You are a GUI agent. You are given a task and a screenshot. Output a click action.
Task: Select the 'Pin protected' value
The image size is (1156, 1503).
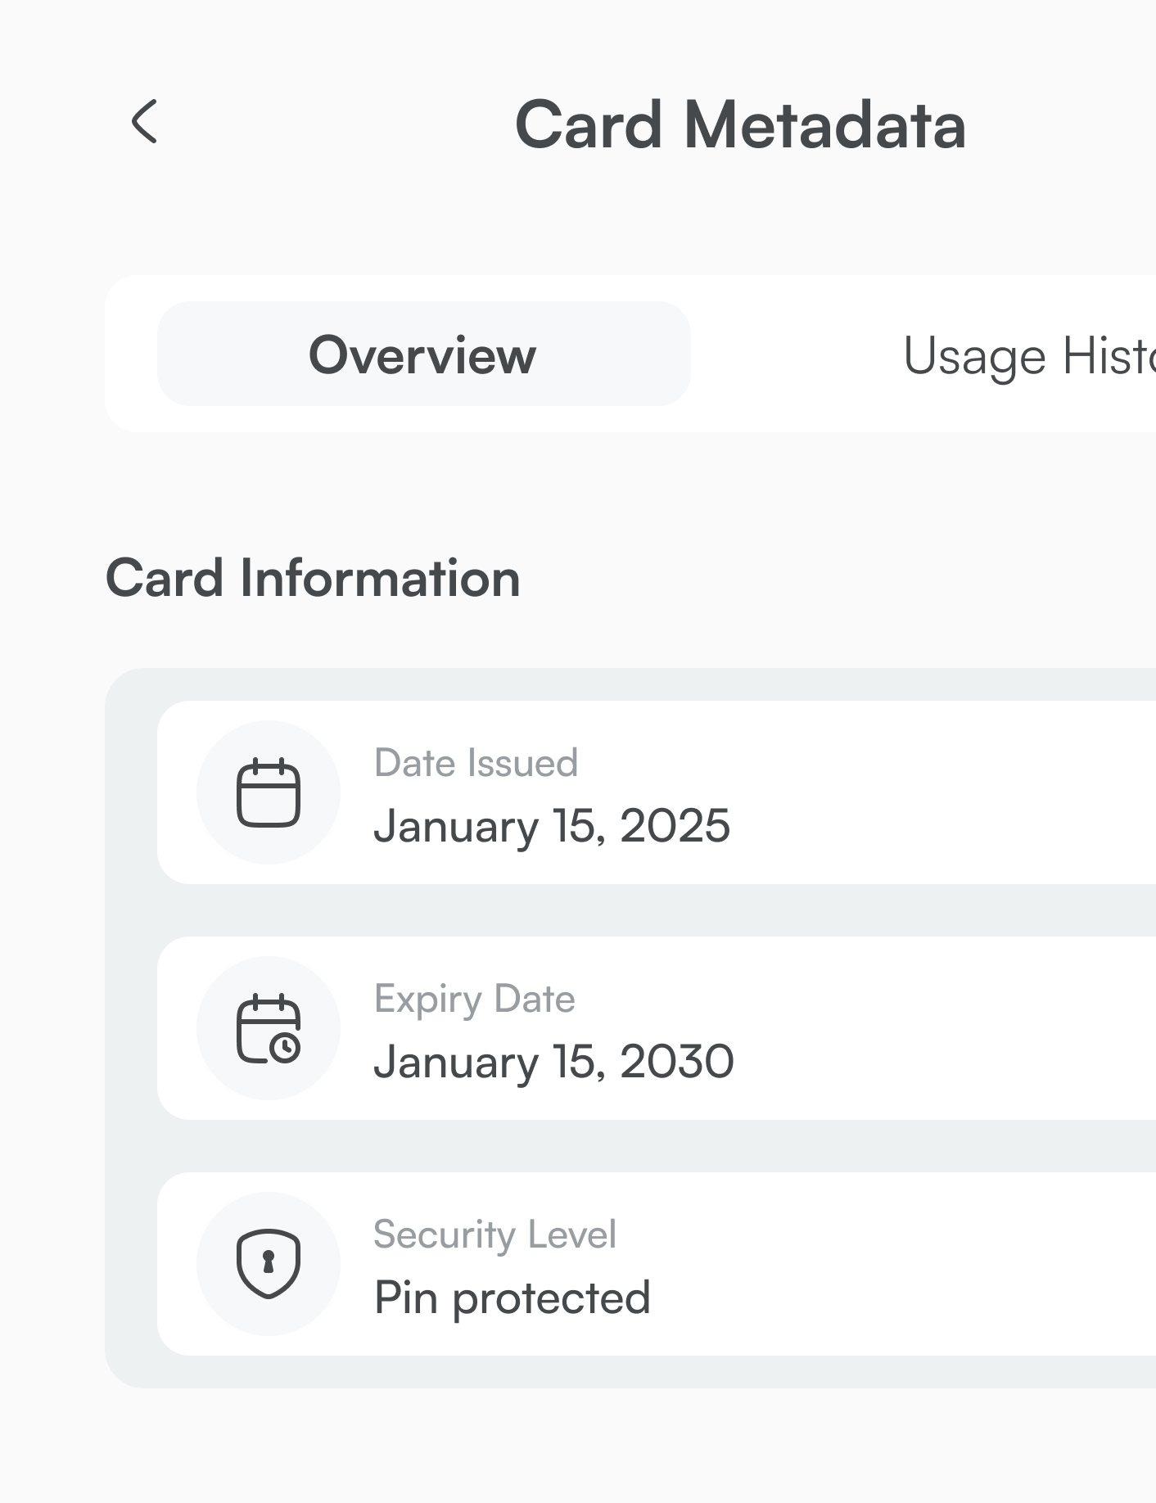(513, 1298)
